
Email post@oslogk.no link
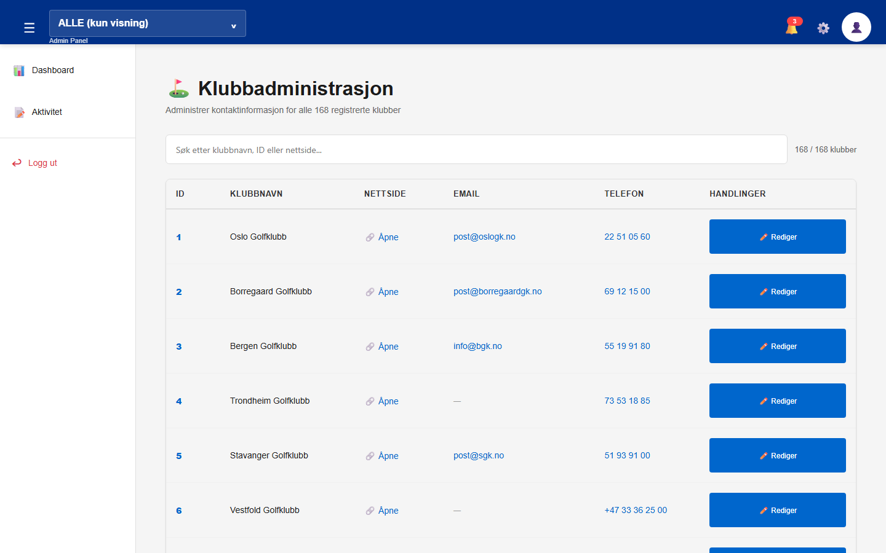click(x=484, y=237)
